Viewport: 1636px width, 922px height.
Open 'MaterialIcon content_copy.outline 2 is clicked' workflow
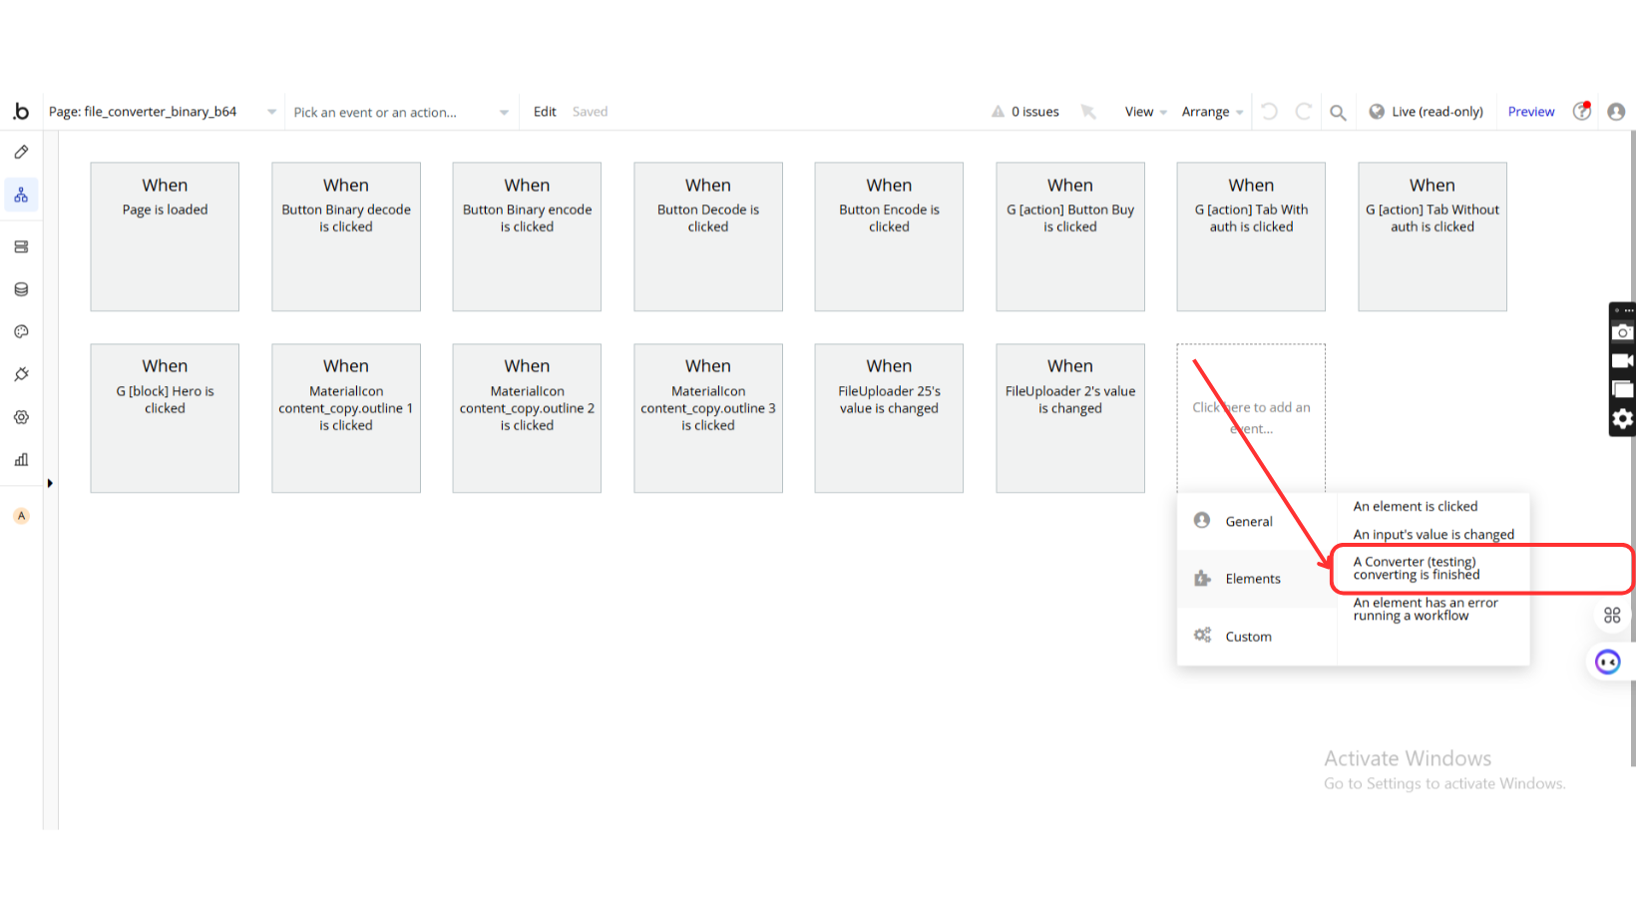coord(527,418)
